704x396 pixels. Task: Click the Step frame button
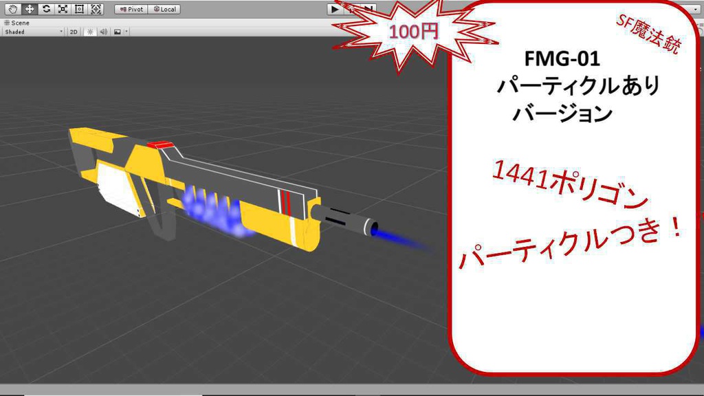pos(369,9)
